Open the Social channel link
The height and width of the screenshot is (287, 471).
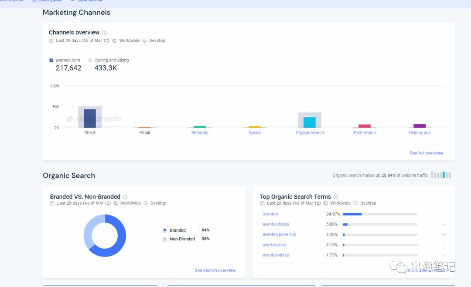[255, 132]
